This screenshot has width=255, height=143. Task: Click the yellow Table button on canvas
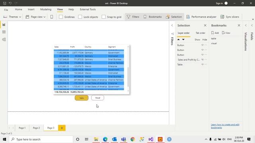[82, 98]
